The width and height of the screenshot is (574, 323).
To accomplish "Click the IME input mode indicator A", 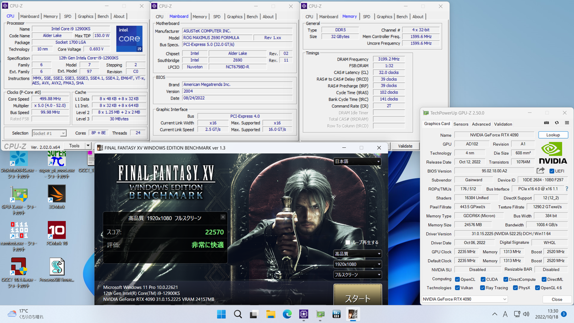I will pos(506,314).
